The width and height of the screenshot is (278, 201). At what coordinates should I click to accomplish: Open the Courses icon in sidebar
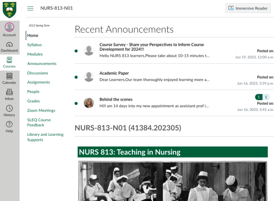pos(9,60)
